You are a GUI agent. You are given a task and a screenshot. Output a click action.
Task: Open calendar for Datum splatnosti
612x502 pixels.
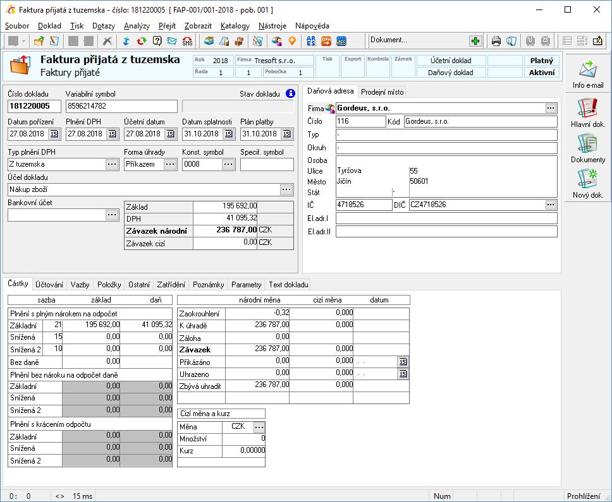(x=228, y=134)
